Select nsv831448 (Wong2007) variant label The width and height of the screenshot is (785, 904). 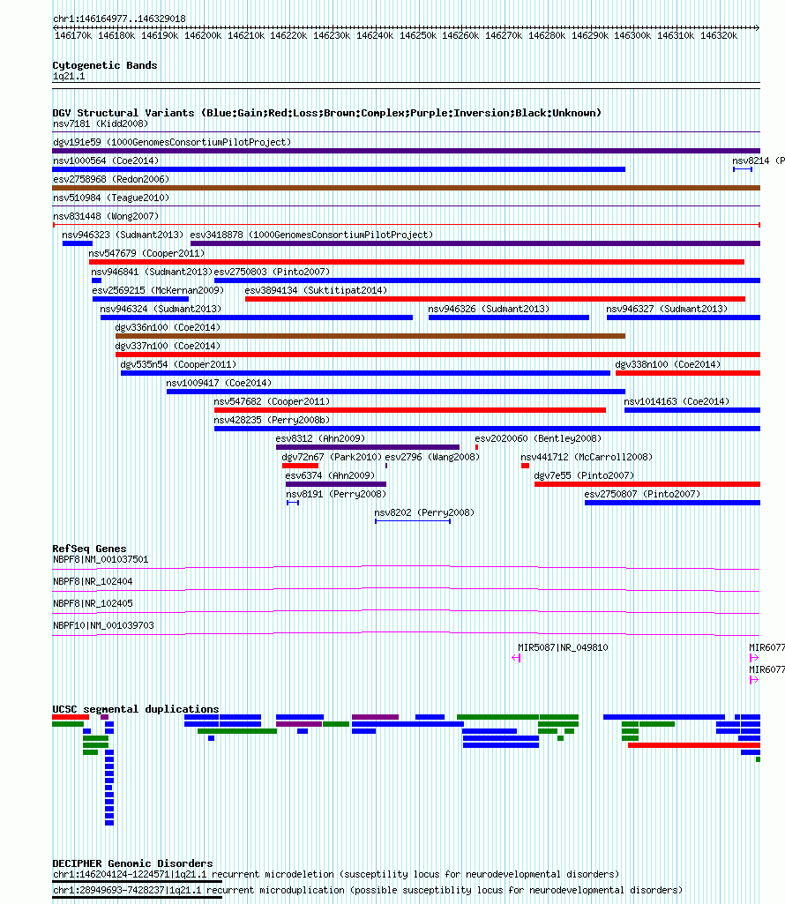point(106,216)
